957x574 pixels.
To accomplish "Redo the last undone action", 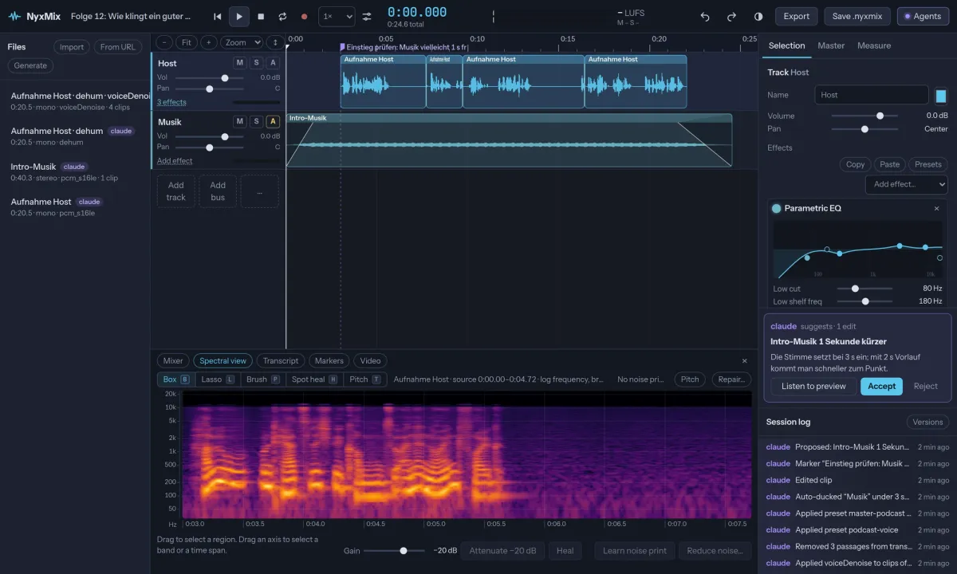I will [x=731, y=16].
